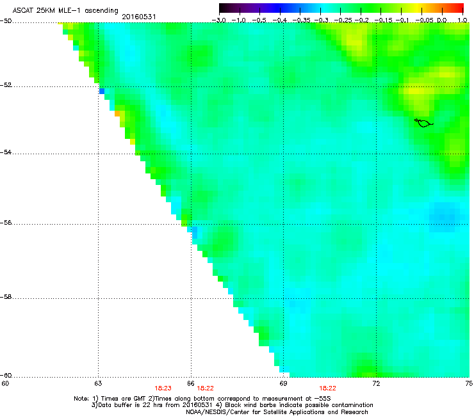Viewport: 474px width, 416px height.
Task: Select the date label 20160531
Action: point(139,17)
